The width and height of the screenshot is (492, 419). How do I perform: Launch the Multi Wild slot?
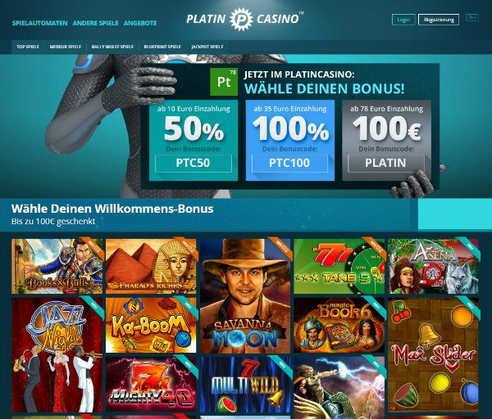pyautogui.click(x=245, y=385)
